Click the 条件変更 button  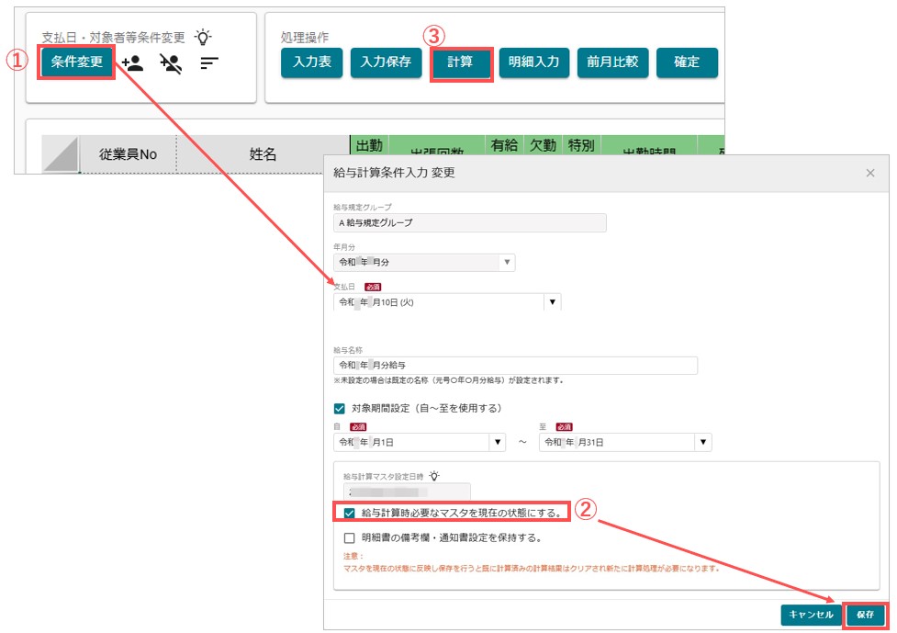pyautogui.click(x=76, y=62)
